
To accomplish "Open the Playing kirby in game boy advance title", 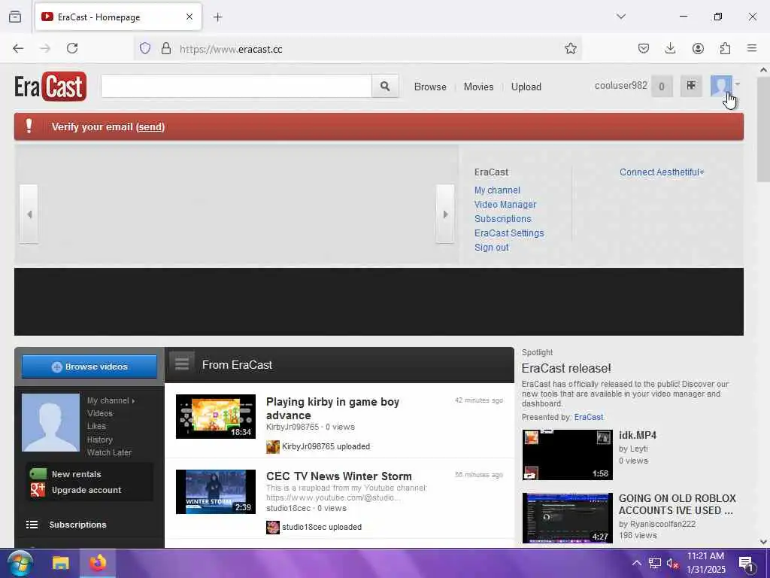I will pos(332,408).
